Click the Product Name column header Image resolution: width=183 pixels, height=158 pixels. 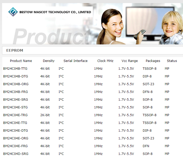point(21,61)
